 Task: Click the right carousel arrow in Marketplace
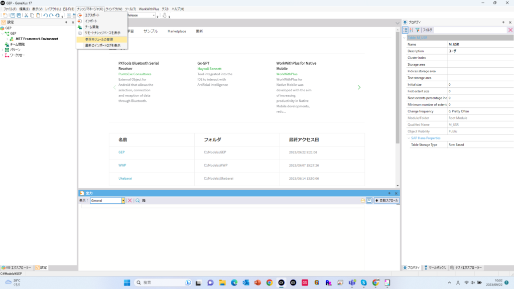[359, 87]
